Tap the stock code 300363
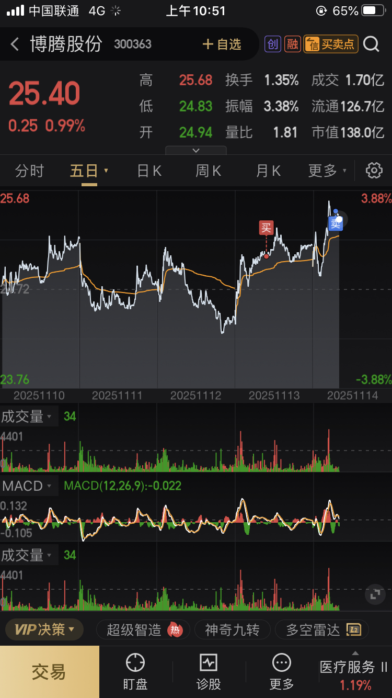The height and width of the screenshot is (698, 392). pos(133,44)
